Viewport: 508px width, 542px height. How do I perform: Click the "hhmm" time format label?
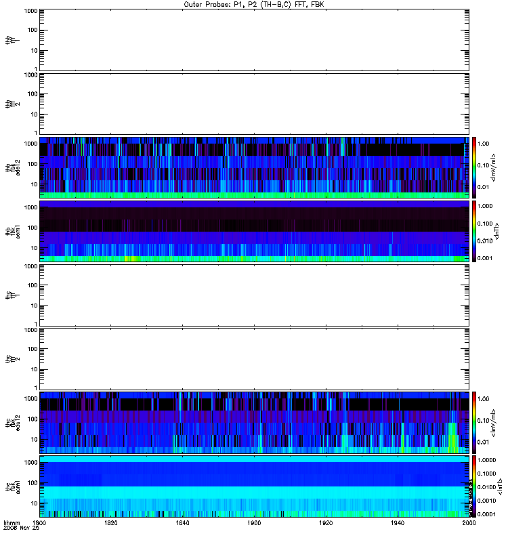(12, 523)
